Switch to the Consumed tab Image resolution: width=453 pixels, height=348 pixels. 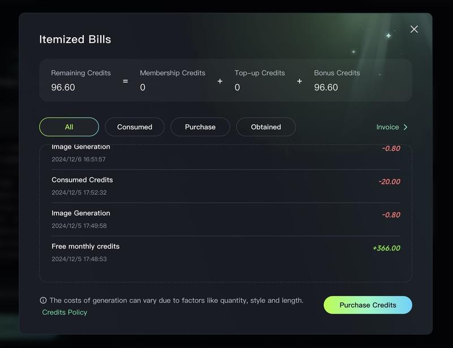[x=135, y=127]
